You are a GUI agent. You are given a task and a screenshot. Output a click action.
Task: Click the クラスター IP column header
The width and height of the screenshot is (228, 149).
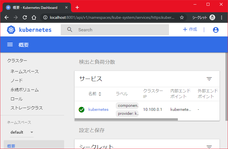point(153,94)
